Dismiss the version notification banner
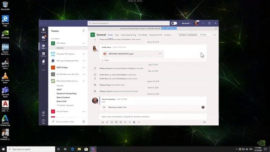Image resolution: width=270 pixels, height=152 pixels. (x=216, y=29)
